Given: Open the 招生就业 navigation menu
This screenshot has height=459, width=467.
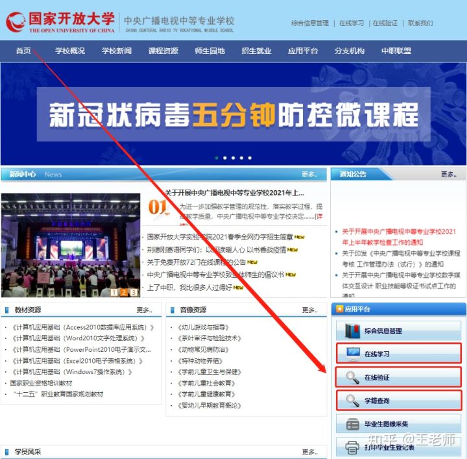Looking at the screenshot, I should (x=256, y=51).
